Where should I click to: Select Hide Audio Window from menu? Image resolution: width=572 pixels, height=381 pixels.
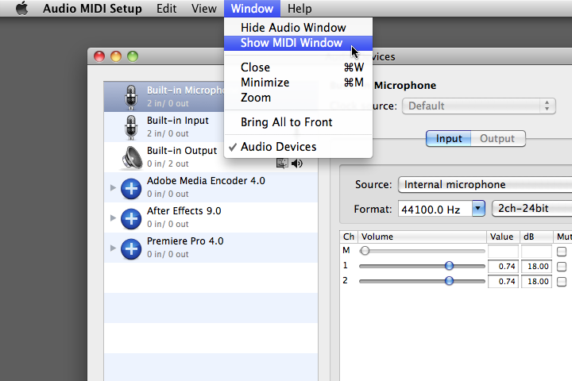point(293,28)
